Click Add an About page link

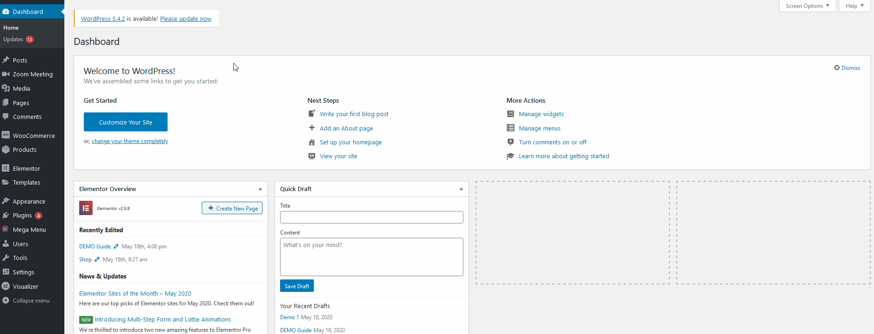346,129
